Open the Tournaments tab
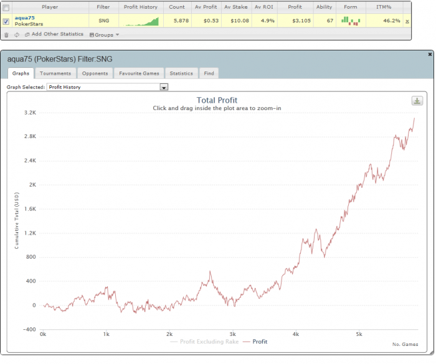This screenshot has width=436, height=364. click(55, 73)
